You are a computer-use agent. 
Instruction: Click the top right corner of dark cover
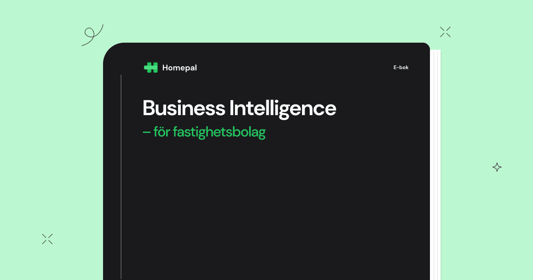426,47
